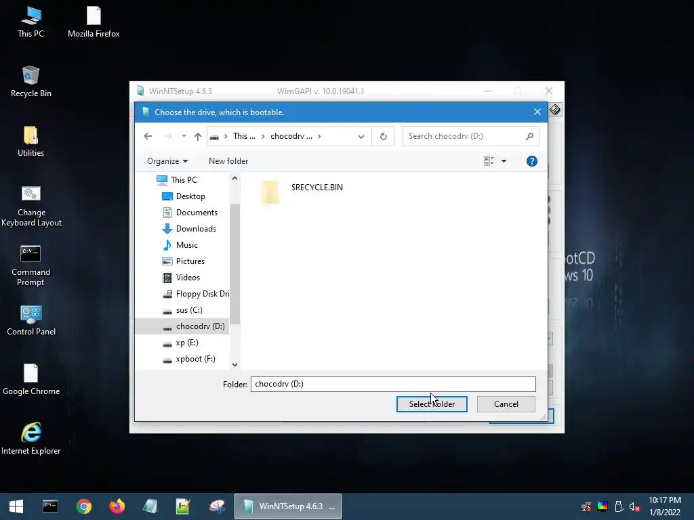Image resolution: width=694 pixels, height=520 pixels.
Task: Click the Windows Start button
Action: coord(16,506)
